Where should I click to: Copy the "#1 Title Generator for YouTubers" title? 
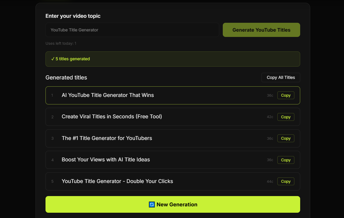point(286,138)
